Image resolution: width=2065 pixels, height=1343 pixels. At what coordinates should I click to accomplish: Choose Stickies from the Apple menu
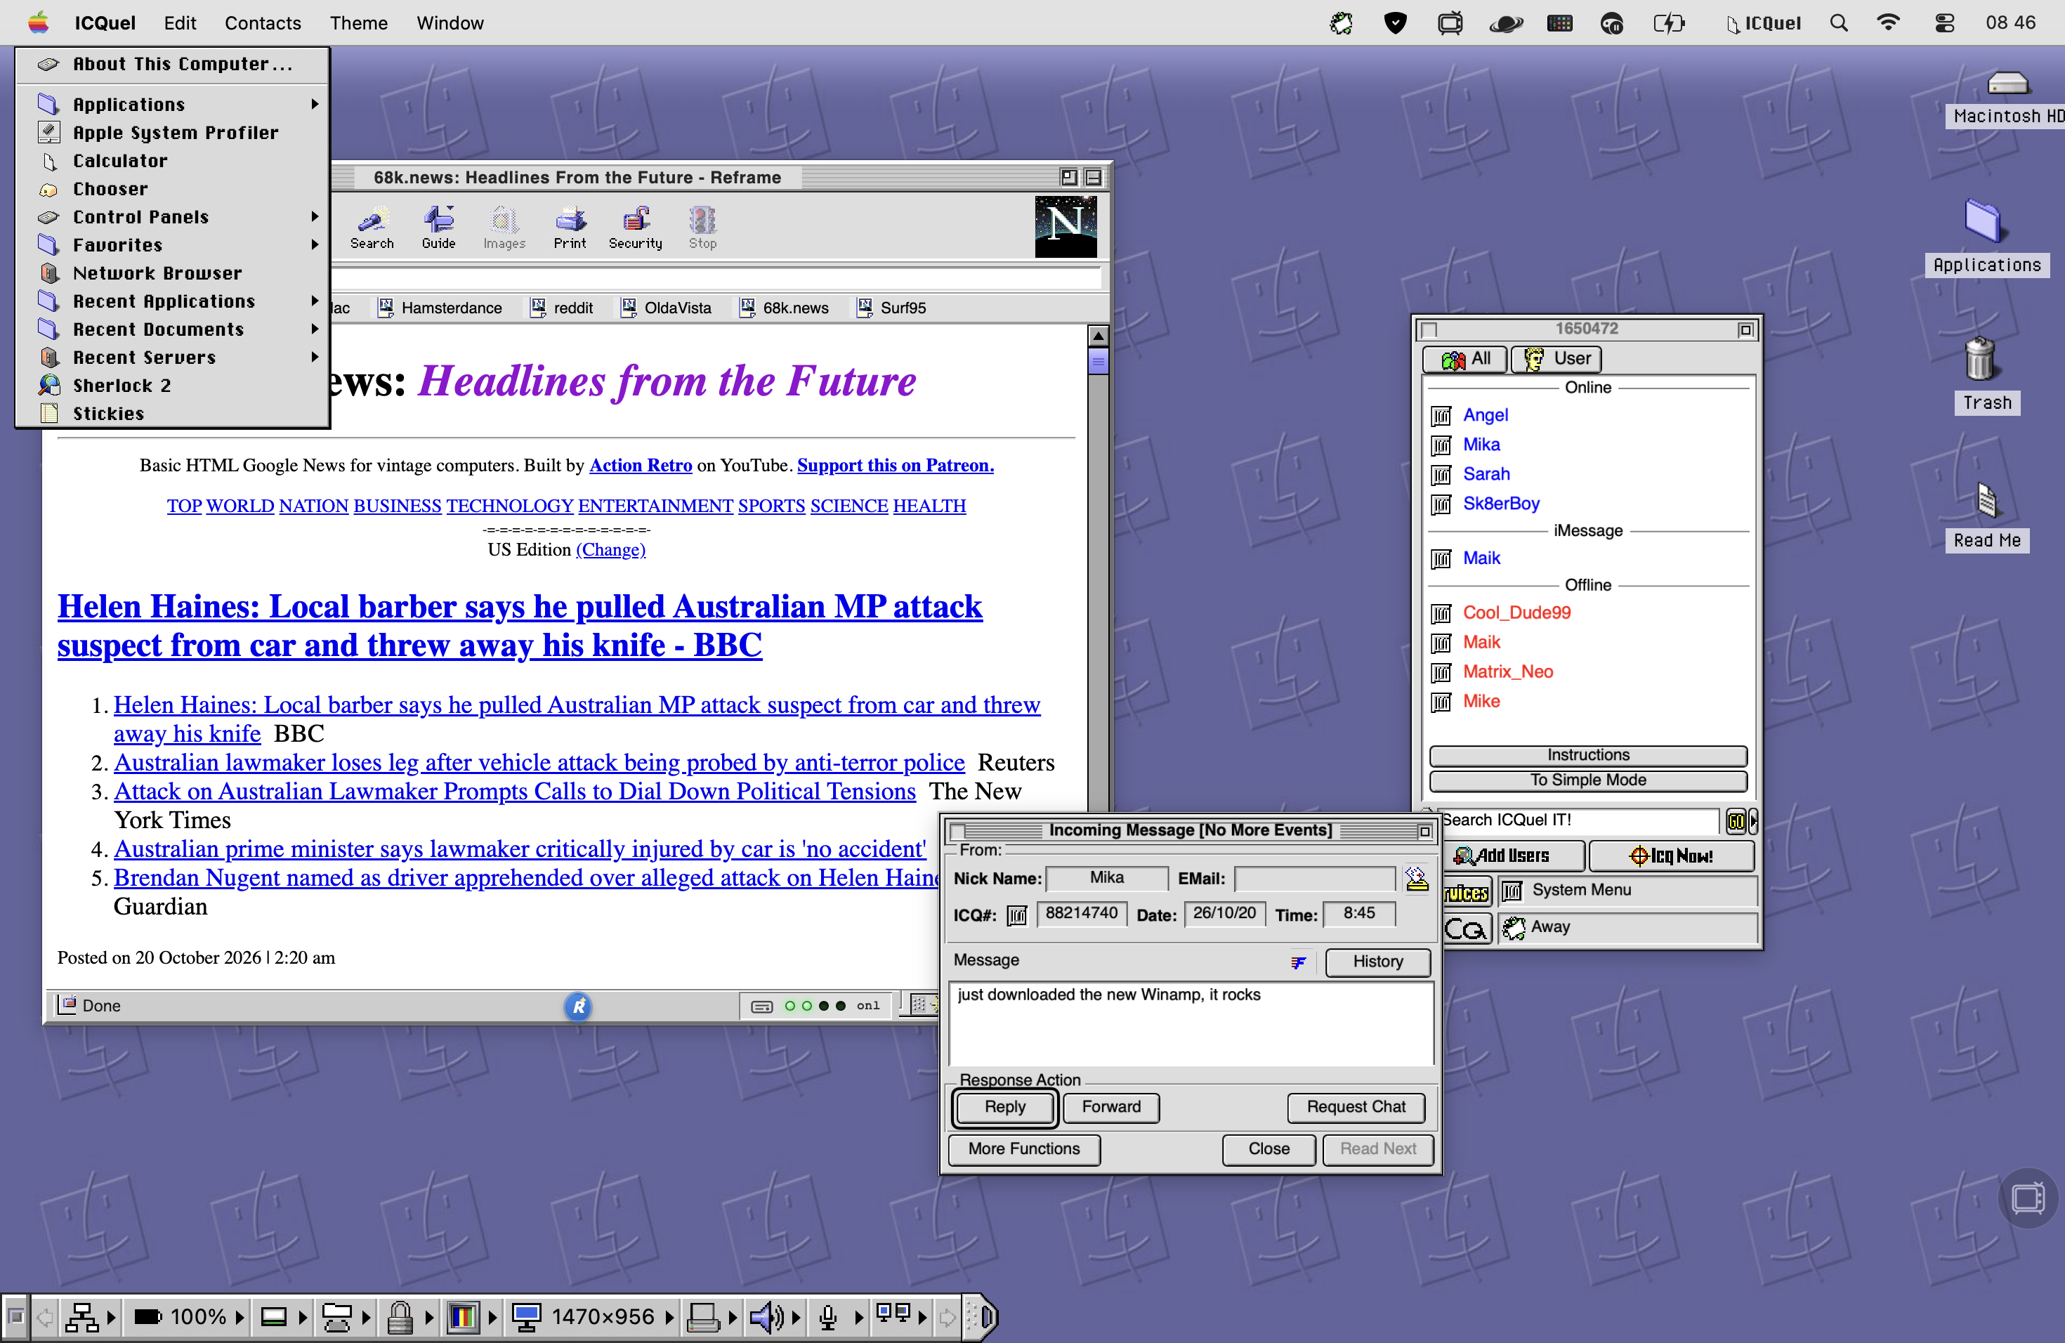(x=173, y=414)
